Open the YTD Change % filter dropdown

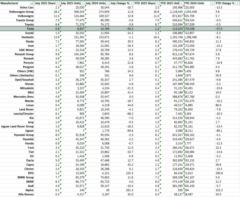(237, 3)
